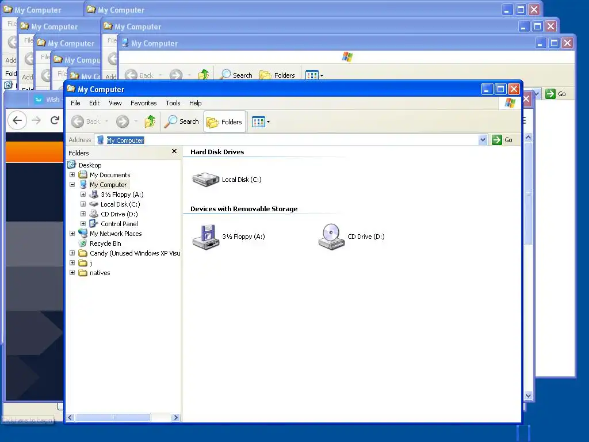Click the Forward arrow in front window
This screenshot has height=442, width=589.
pyautogui.click(x=123, y=121)
